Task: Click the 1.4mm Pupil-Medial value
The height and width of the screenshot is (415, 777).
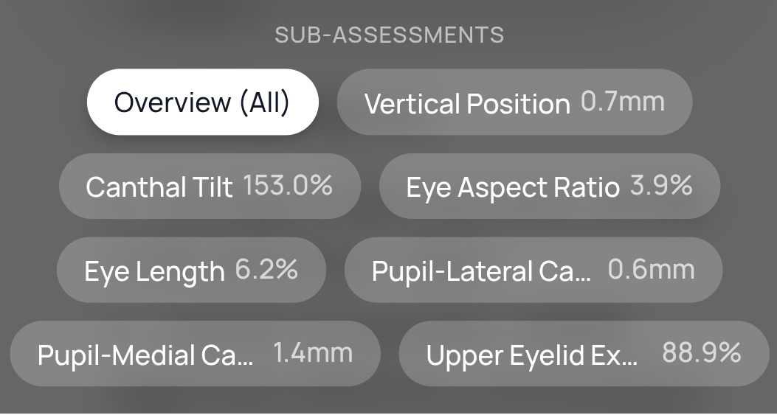Action: [x=313, y=352]
